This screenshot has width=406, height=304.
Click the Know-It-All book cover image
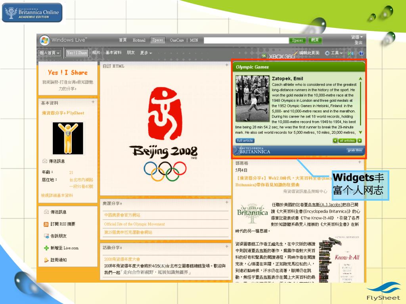click(x=339, y=259)
